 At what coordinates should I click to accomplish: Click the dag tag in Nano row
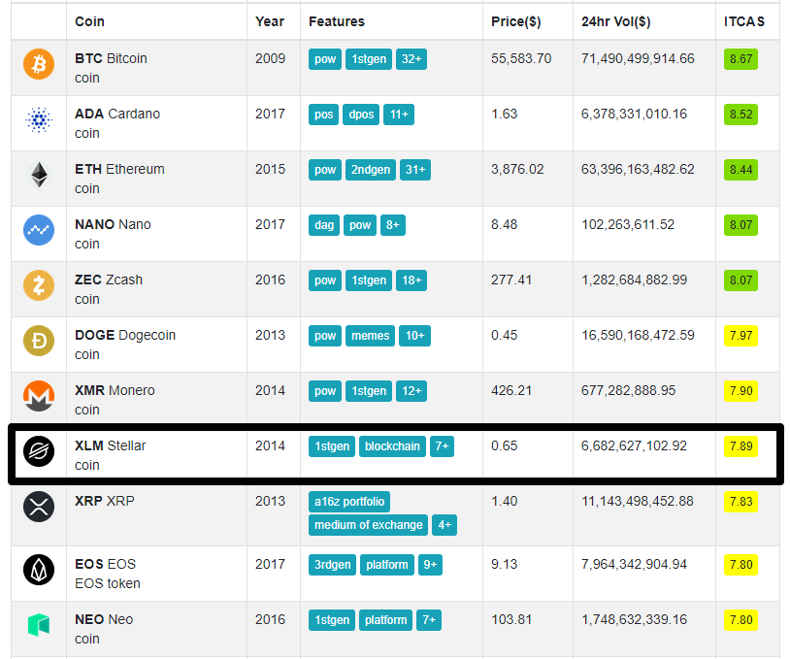coord(324,225)
